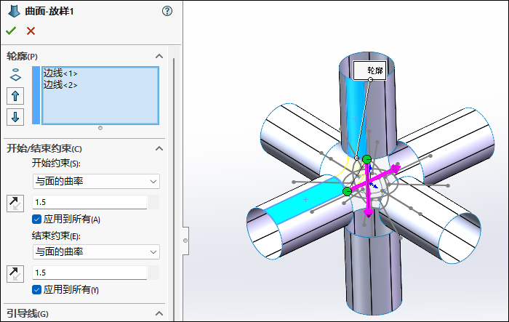Move selected profile down with arrow
Image resolution: width=509 pixels, height=322 pixels.
(x=15, y=117)
